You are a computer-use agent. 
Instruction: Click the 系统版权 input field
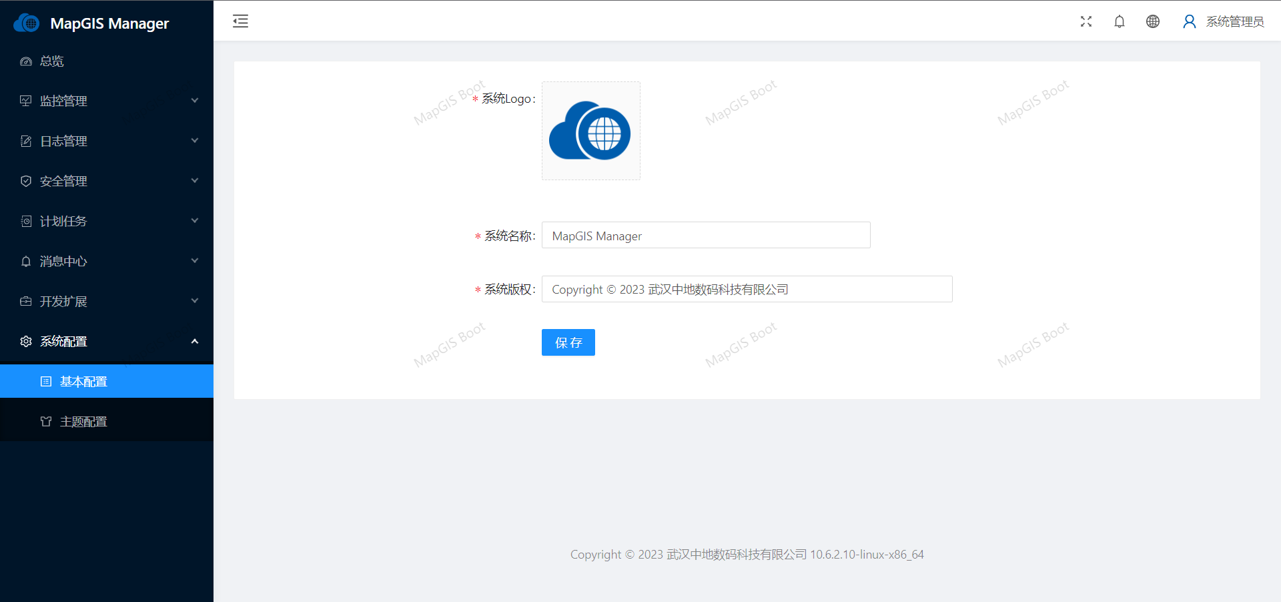747,289
